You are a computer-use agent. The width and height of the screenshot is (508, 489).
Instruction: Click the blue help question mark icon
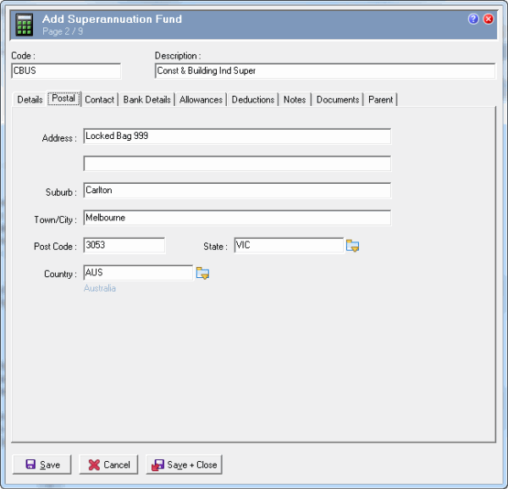tap(474, 19)
